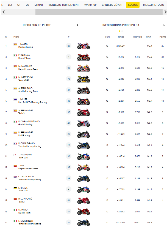Screen dimensions: 167x228
Task: Click the German flag beside S. Bradl
Action: tap(15, 188)
